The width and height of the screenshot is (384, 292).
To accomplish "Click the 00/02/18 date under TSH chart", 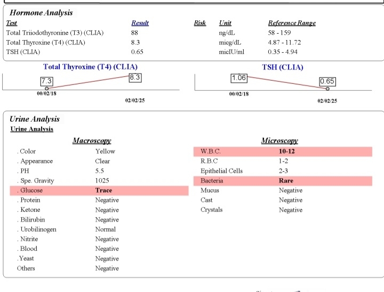I will click(239, 94).
